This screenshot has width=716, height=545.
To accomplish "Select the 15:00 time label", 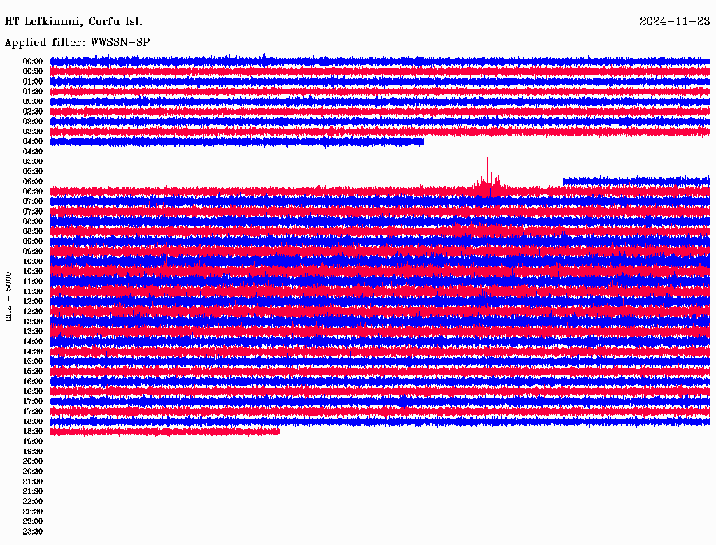I will tap(33, 361).
